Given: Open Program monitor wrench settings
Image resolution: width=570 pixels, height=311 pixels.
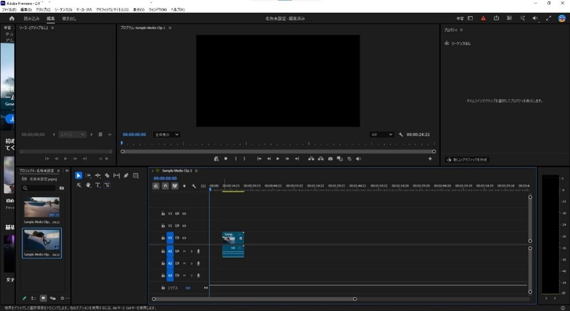Looking at the screenshot, I should click(400, 135).
